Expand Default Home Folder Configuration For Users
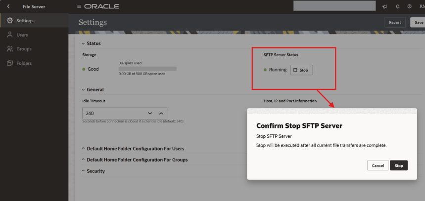 (x=83, y=149)
